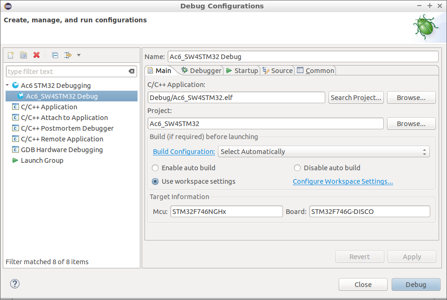Follow the Configure Workspace Settings link
447x300 pixels.
[342, 181]
